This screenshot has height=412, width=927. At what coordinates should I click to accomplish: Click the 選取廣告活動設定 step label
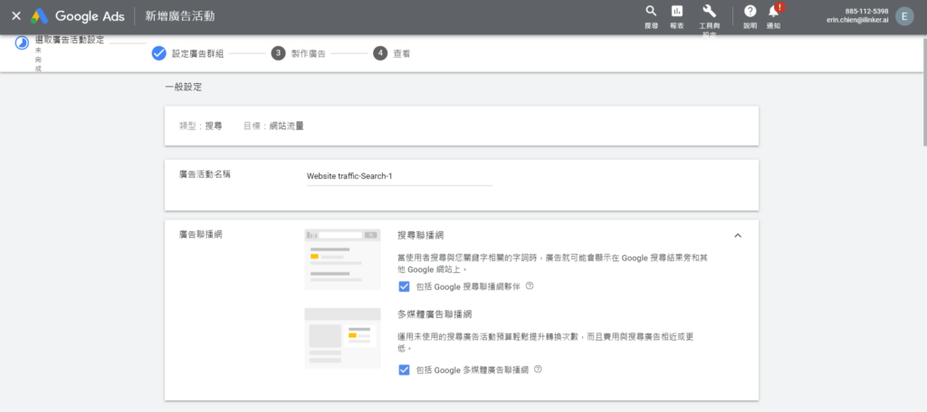click(x=70, y=40)
